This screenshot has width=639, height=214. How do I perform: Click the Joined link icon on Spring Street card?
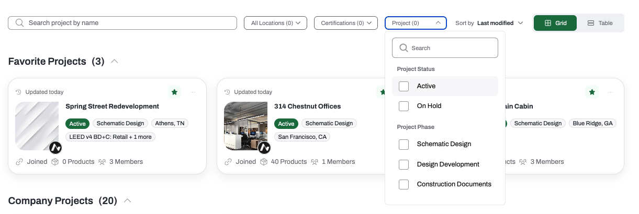[x=20, y=162]
